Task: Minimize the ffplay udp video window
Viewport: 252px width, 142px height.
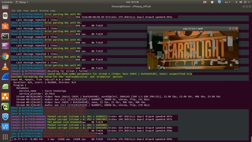Action: 230,29
